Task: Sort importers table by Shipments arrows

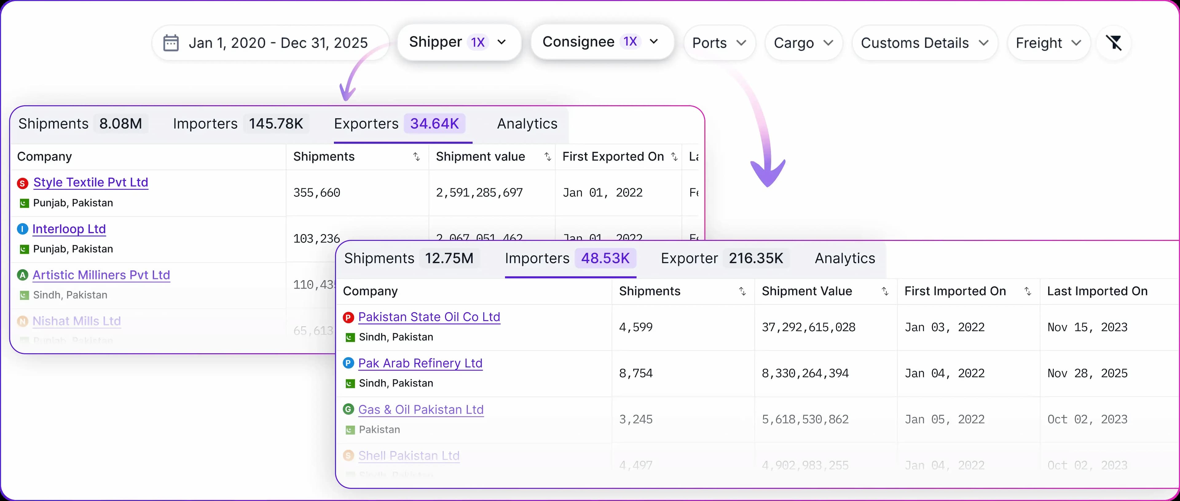Action: 742,291
